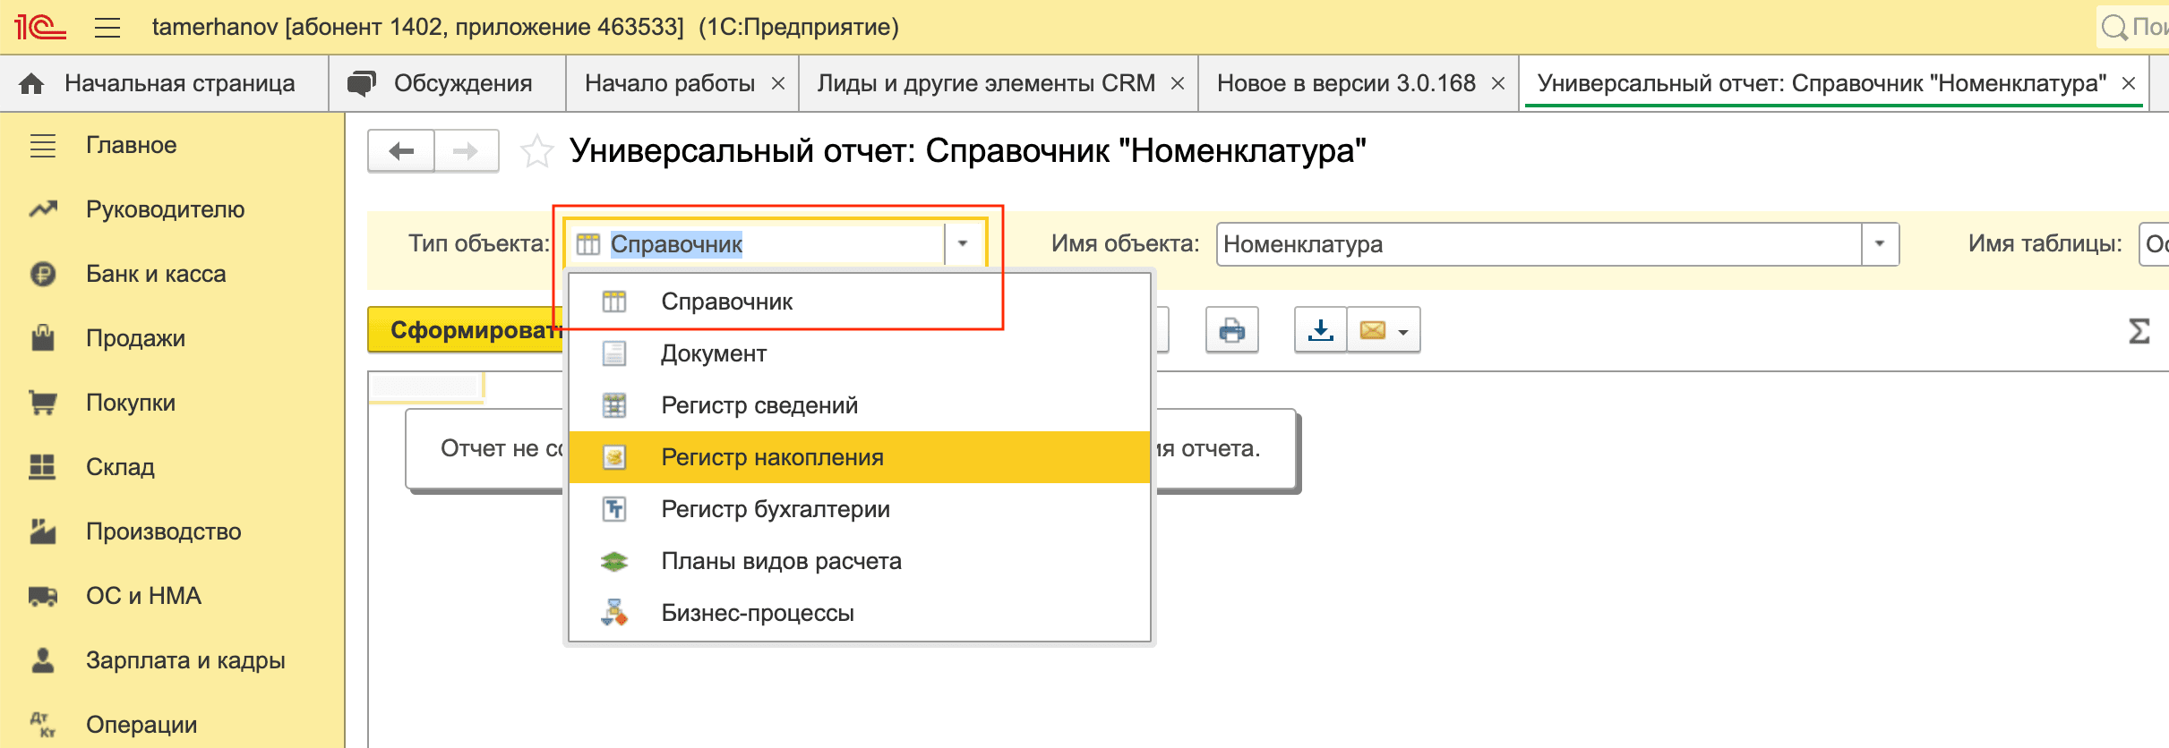2169x748 pixels.
Task: Click the Операции Дт/Кт icon
Action: click(x=43, y=725)
